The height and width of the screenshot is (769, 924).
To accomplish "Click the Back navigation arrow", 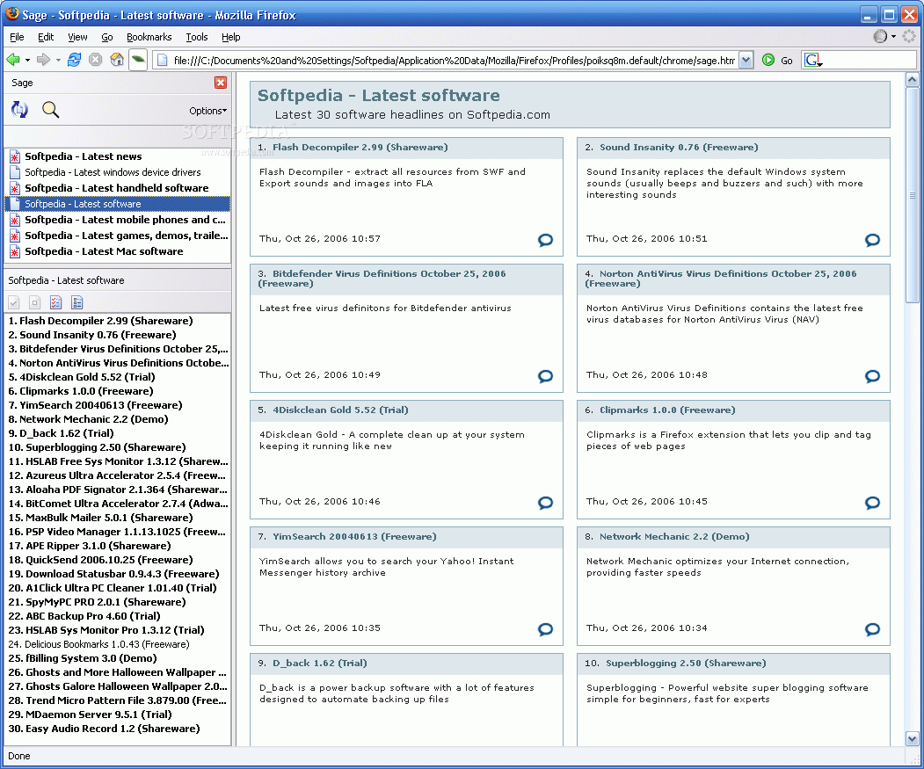I will (x=13, y=60).
